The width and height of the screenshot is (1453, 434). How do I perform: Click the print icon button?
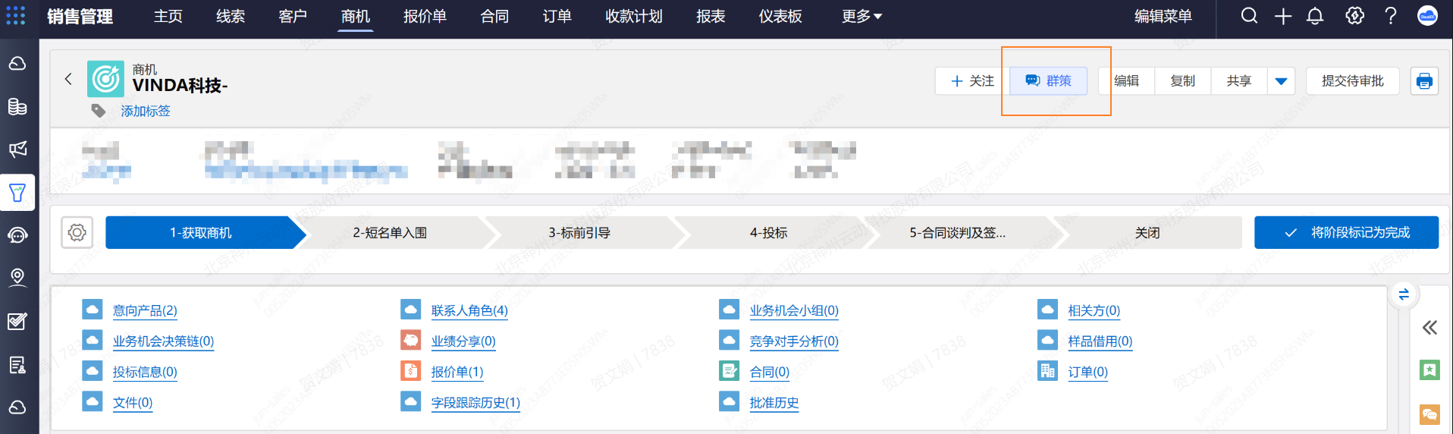coord(1424,81)
